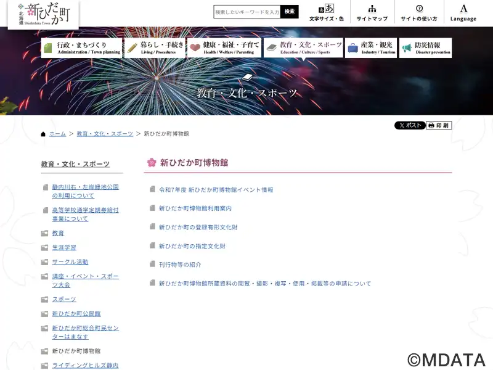
Task: Open 高等学校通学定期券給付事業について link
Action: pyautogui.click(x=85, y=214)
